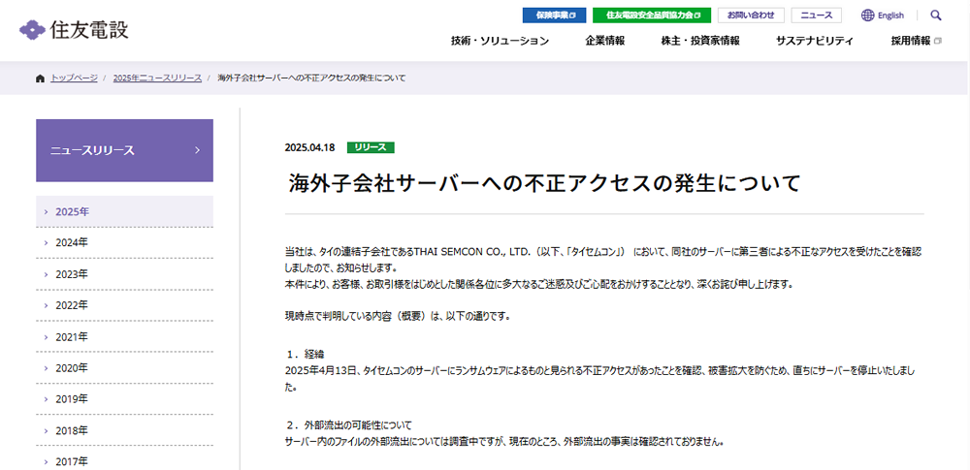Open the 保険事業 button
Screen dimensions: 970x470
coord(554,16)
